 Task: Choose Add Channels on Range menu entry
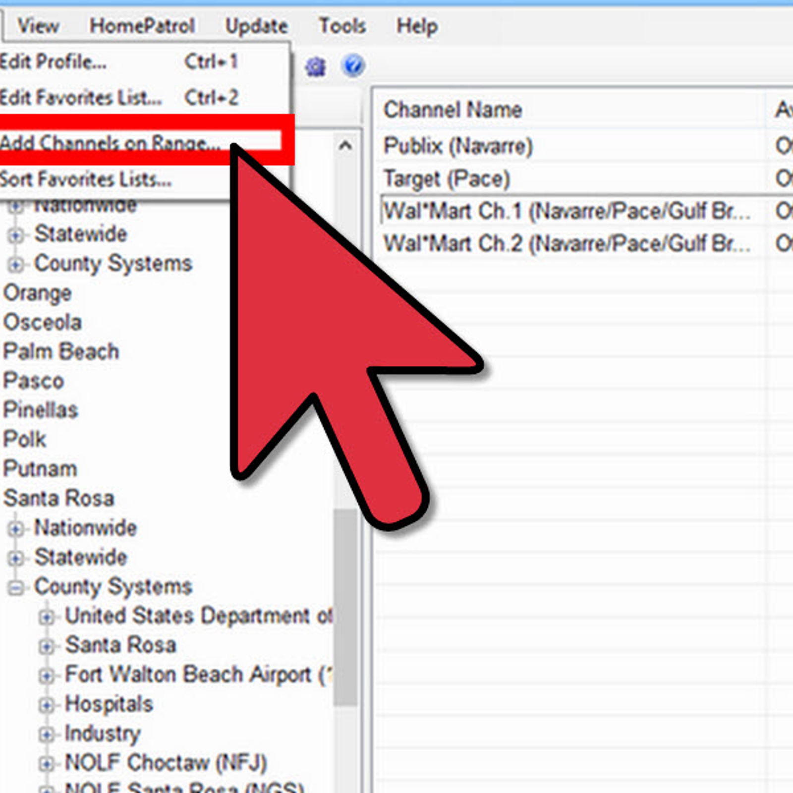pyautogui.click(x=109, y=142)
